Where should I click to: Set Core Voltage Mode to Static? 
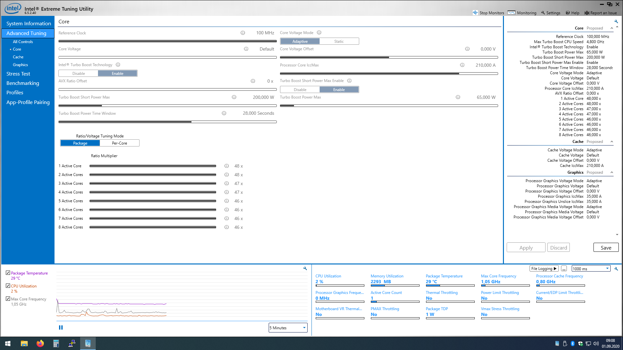point(339,41)
